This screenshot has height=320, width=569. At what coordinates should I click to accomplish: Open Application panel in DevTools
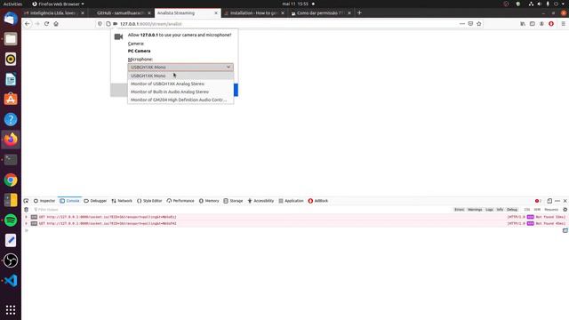coord(291,201)
